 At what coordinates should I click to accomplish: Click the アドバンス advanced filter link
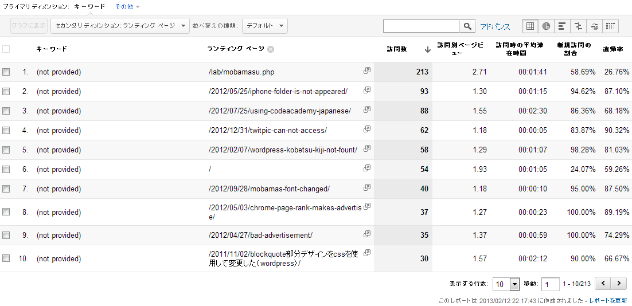click(495, 27)
